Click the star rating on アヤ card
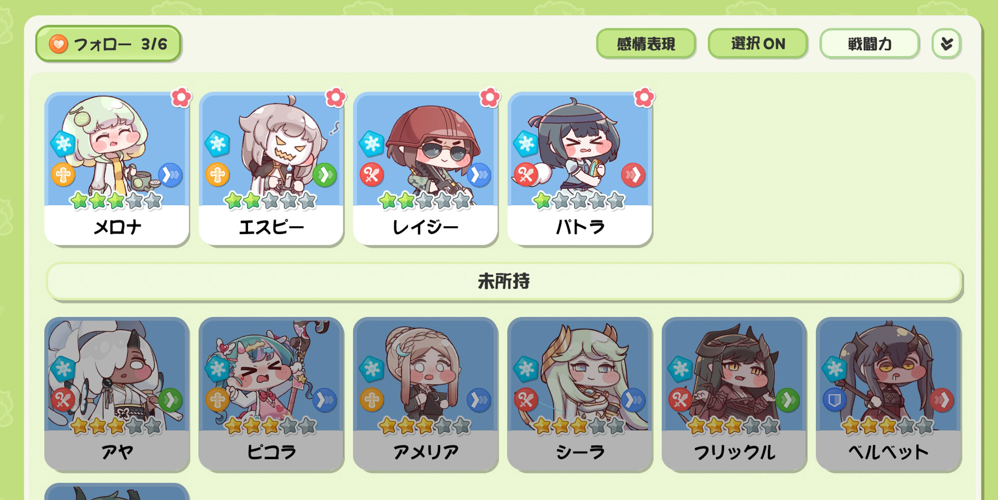Screen dimensions: 998x500 pyautogui.click(x=116, y=426)
